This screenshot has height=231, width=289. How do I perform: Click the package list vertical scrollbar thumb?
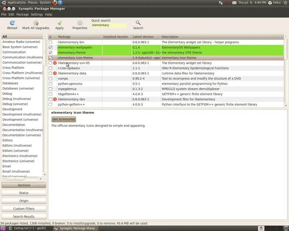[x=286, y=49]
